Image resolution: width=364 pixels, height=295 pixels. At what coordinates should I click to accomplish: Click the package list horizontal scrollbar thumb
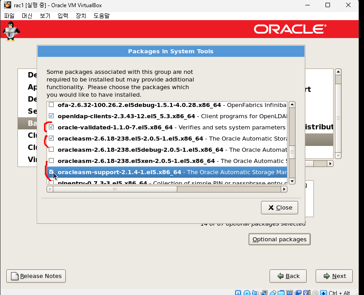[x=115, y=189]
